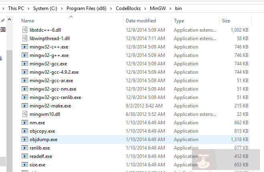Expand dropdown after MinGW breadcrumb

(170, 8)
